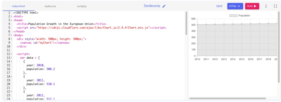Click the 2014 data point on the chart

point(233,24)
